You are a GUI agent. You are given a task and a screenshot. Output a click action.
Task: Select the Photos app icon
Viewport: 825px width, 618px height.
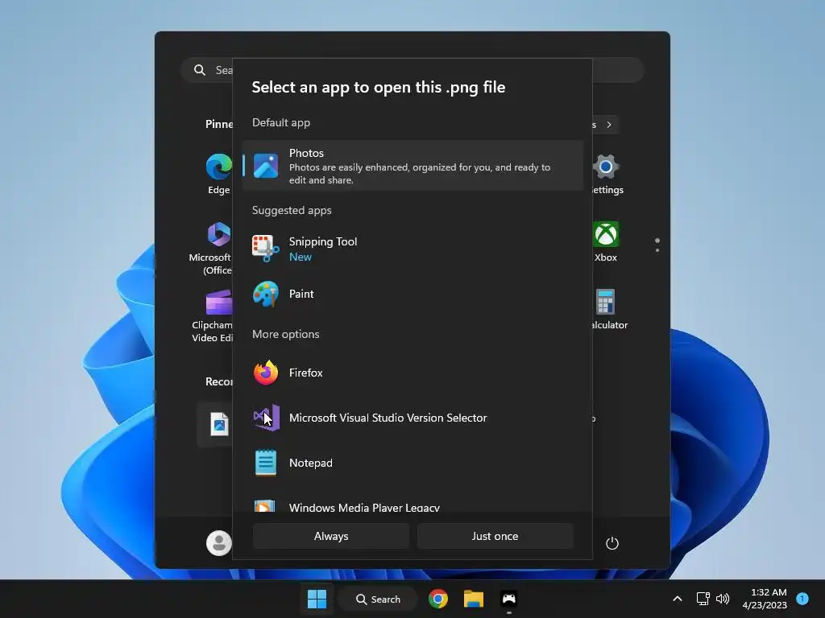[x=266, y=166]
